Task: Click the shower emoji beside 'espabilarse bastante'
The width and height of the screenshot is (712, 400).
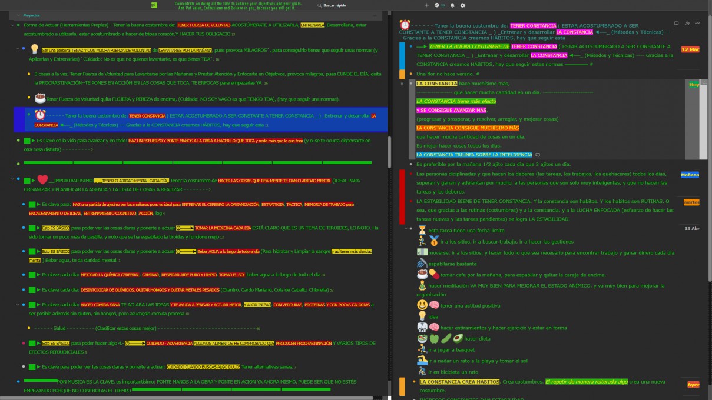Action: tap(422, 263)
